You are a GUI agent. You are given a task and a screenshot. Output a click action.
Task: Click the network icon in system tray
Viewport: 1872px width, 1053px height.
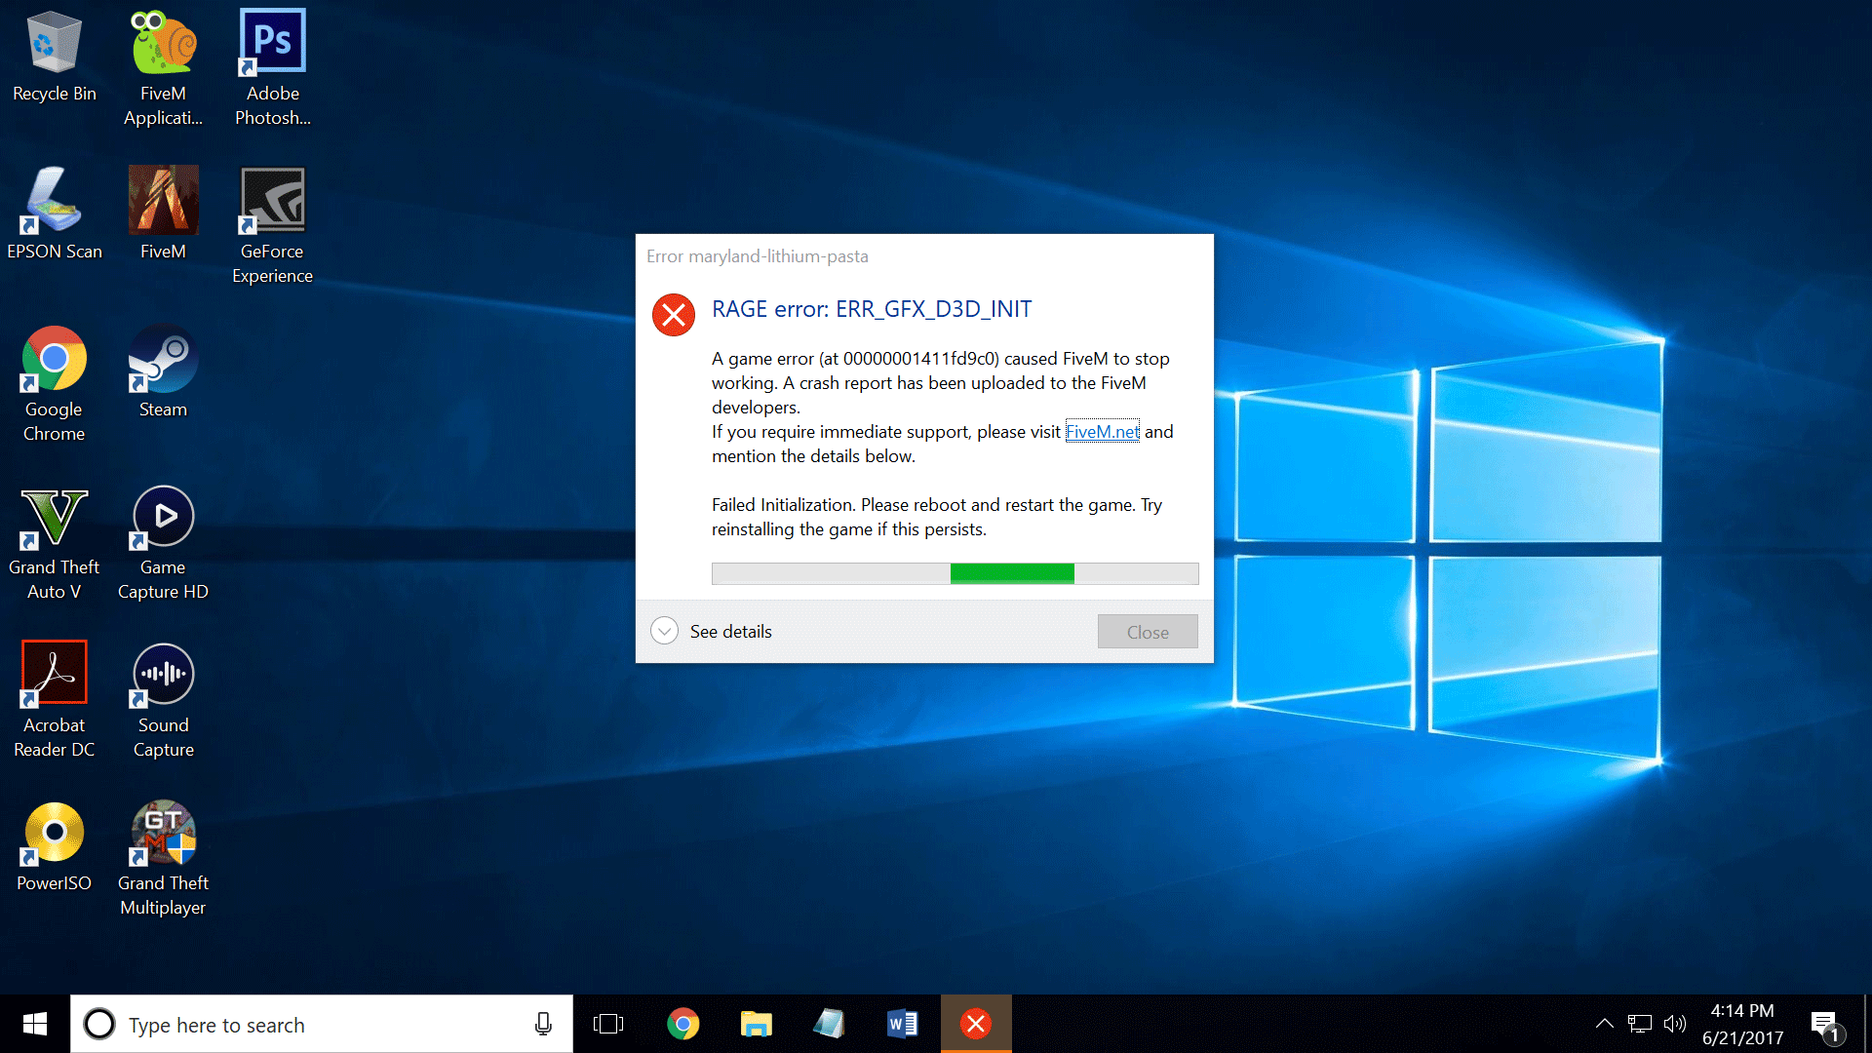(1640, 1024)
